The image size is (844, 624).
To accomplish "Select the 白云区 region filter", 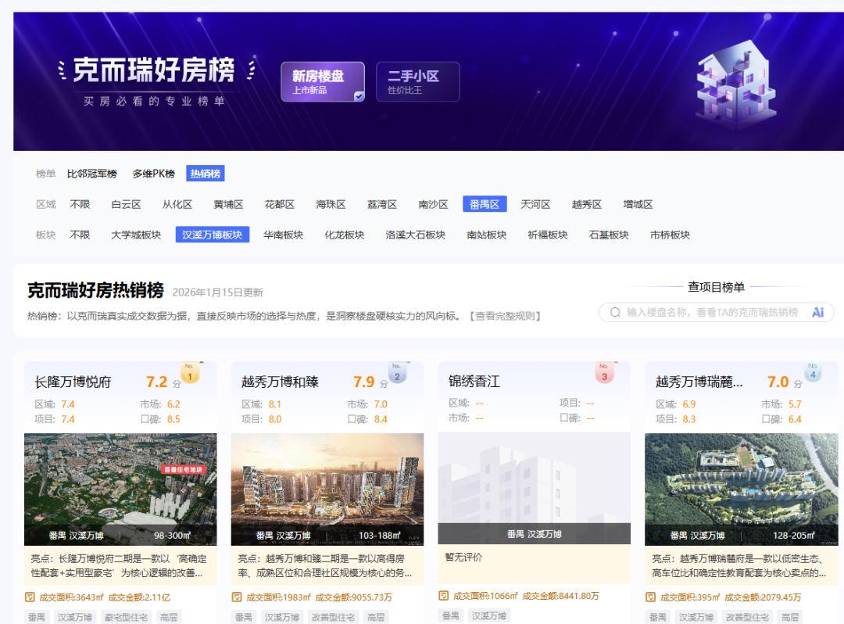I will [126, 204].
